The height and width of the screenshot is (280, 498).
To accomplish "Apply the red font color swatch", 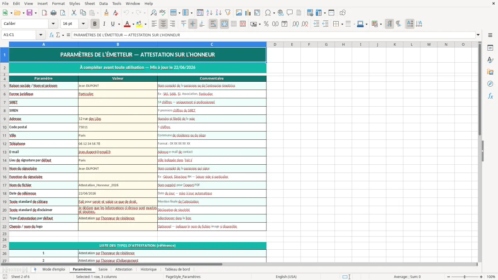I will pyautogui.click(x=127, y=24).
